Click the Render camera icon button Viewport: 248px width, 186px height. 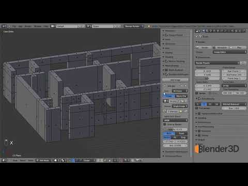[204, 48]
